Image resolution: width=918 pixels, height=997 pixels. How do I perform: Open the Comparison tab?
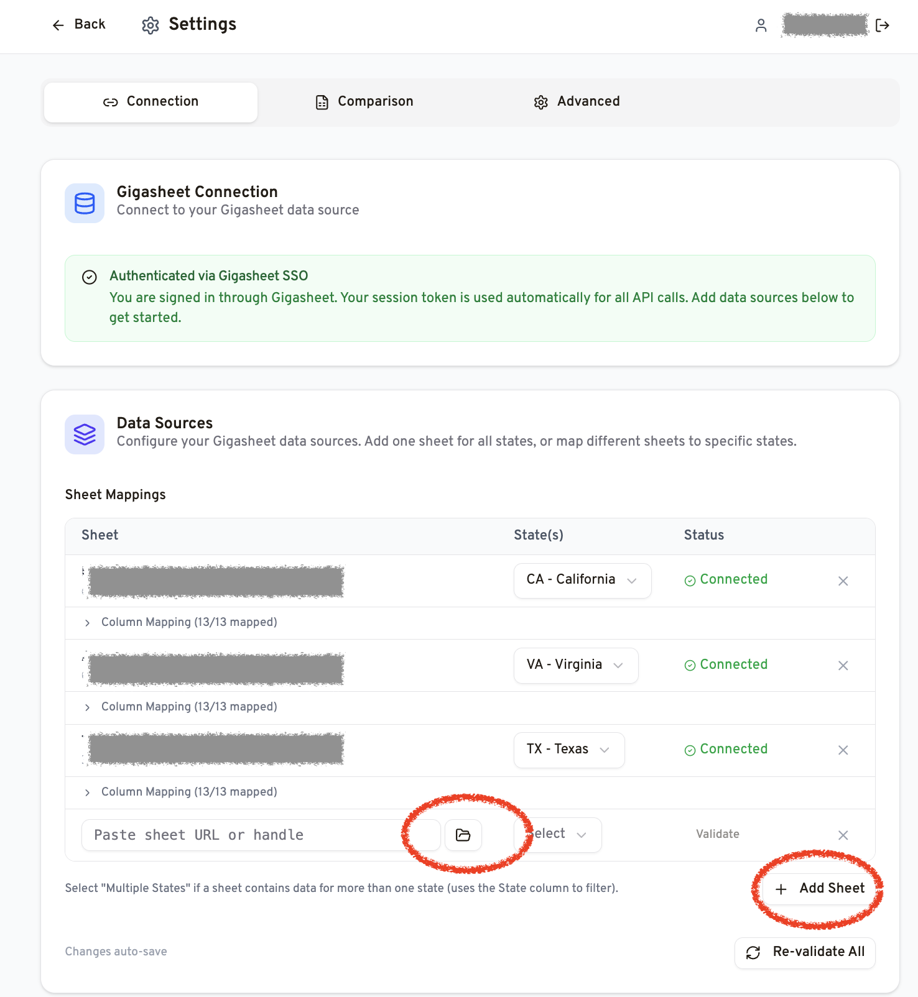pyautogui.click(x=364, y=101)
